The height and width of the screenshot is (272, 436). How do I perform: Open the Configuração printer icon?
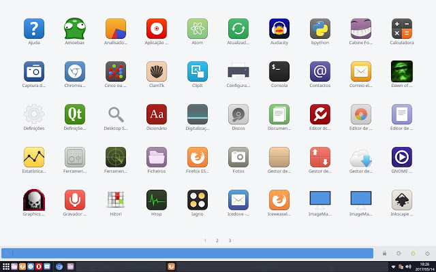(x=238, y=71)
